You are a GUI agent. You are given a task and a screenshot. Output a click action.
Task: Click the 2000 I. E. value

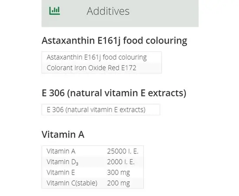coord(121,162)
